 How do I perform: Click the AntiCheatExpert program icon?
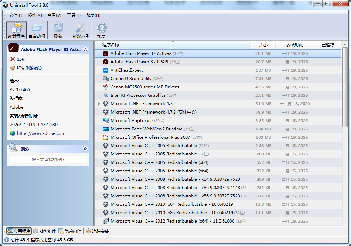coord(106,70)
